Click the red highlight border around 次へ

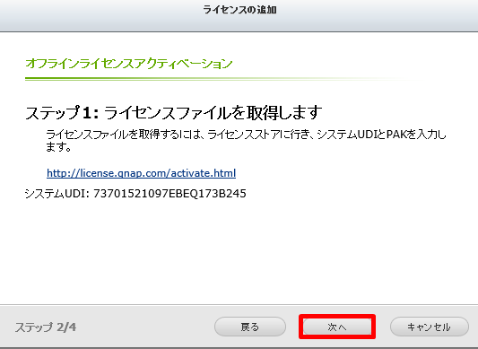(x=337, y=316)
